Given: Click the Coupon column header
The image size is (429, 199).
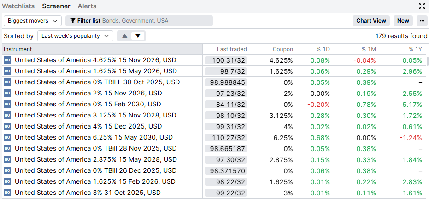Looking at the screenshot, I should point(282,49).
